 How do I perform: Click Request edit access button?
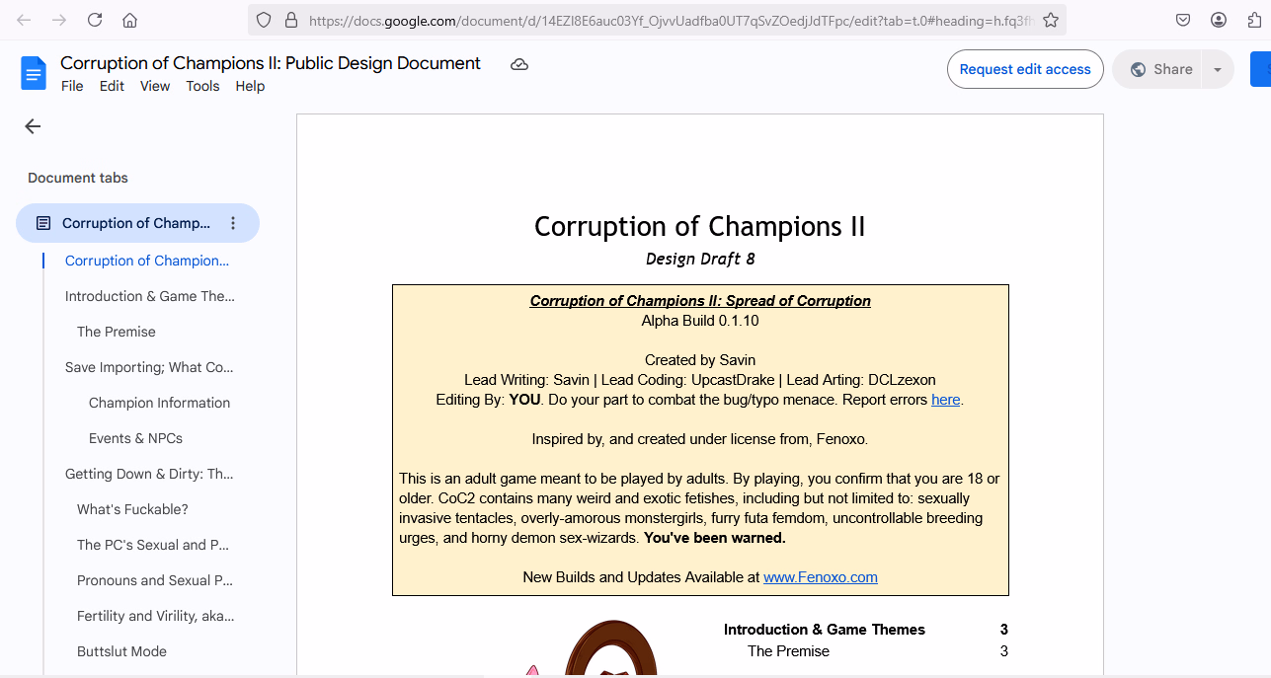click(1025, 69)
